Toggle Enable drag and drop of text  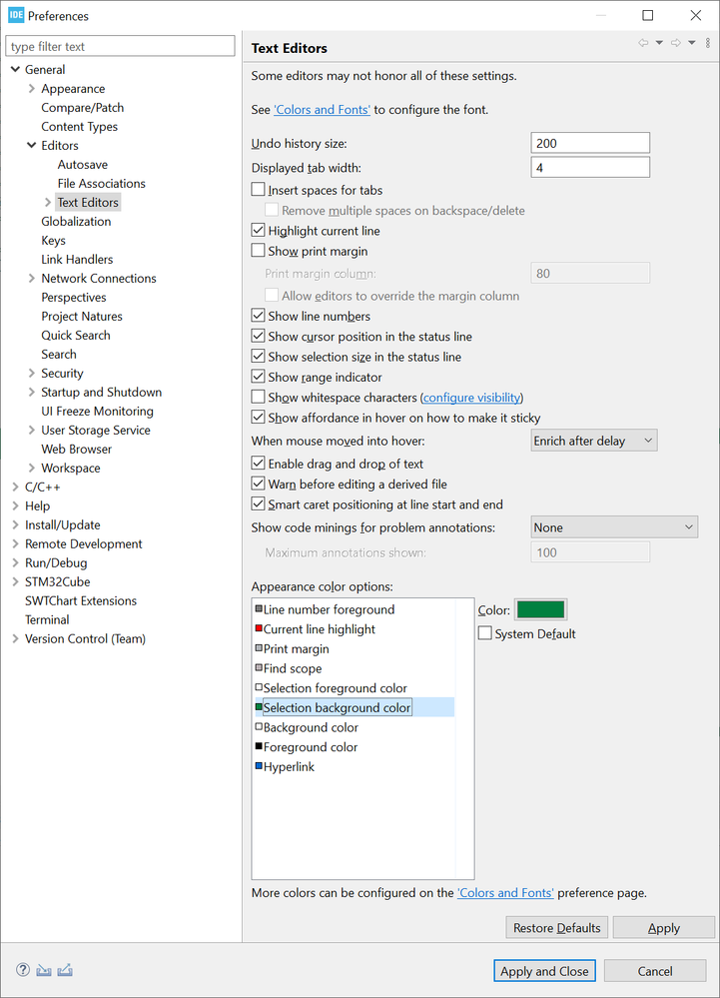[x=259, y=464]
